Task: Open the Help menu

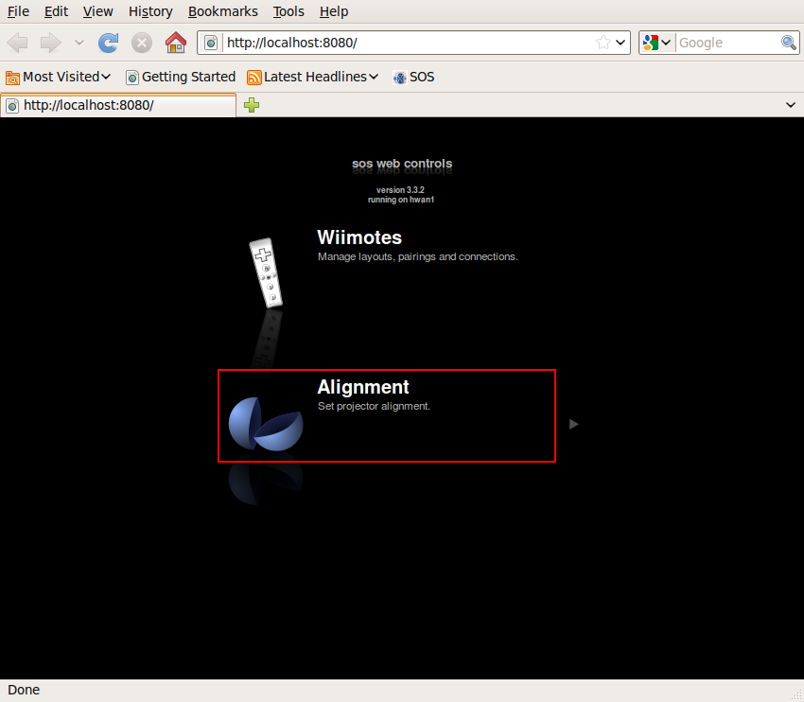Action: (334, 11)
